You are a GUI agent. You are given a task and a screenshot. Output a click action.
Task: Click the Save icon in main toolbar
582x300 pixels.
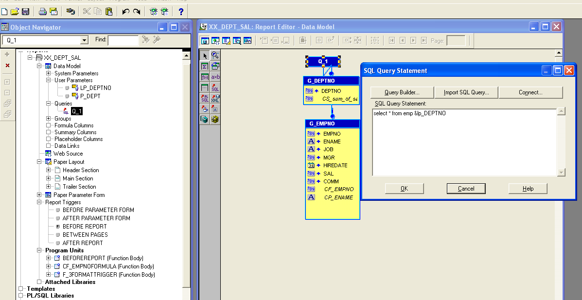25,11
